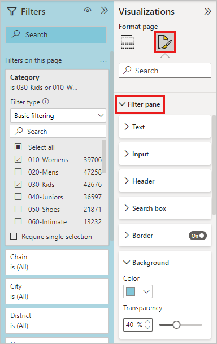This screenshot has height=344, width=217.
Task: Open Format page paintbrush icon
Action: pyautogui.click(x=165, y=42)
